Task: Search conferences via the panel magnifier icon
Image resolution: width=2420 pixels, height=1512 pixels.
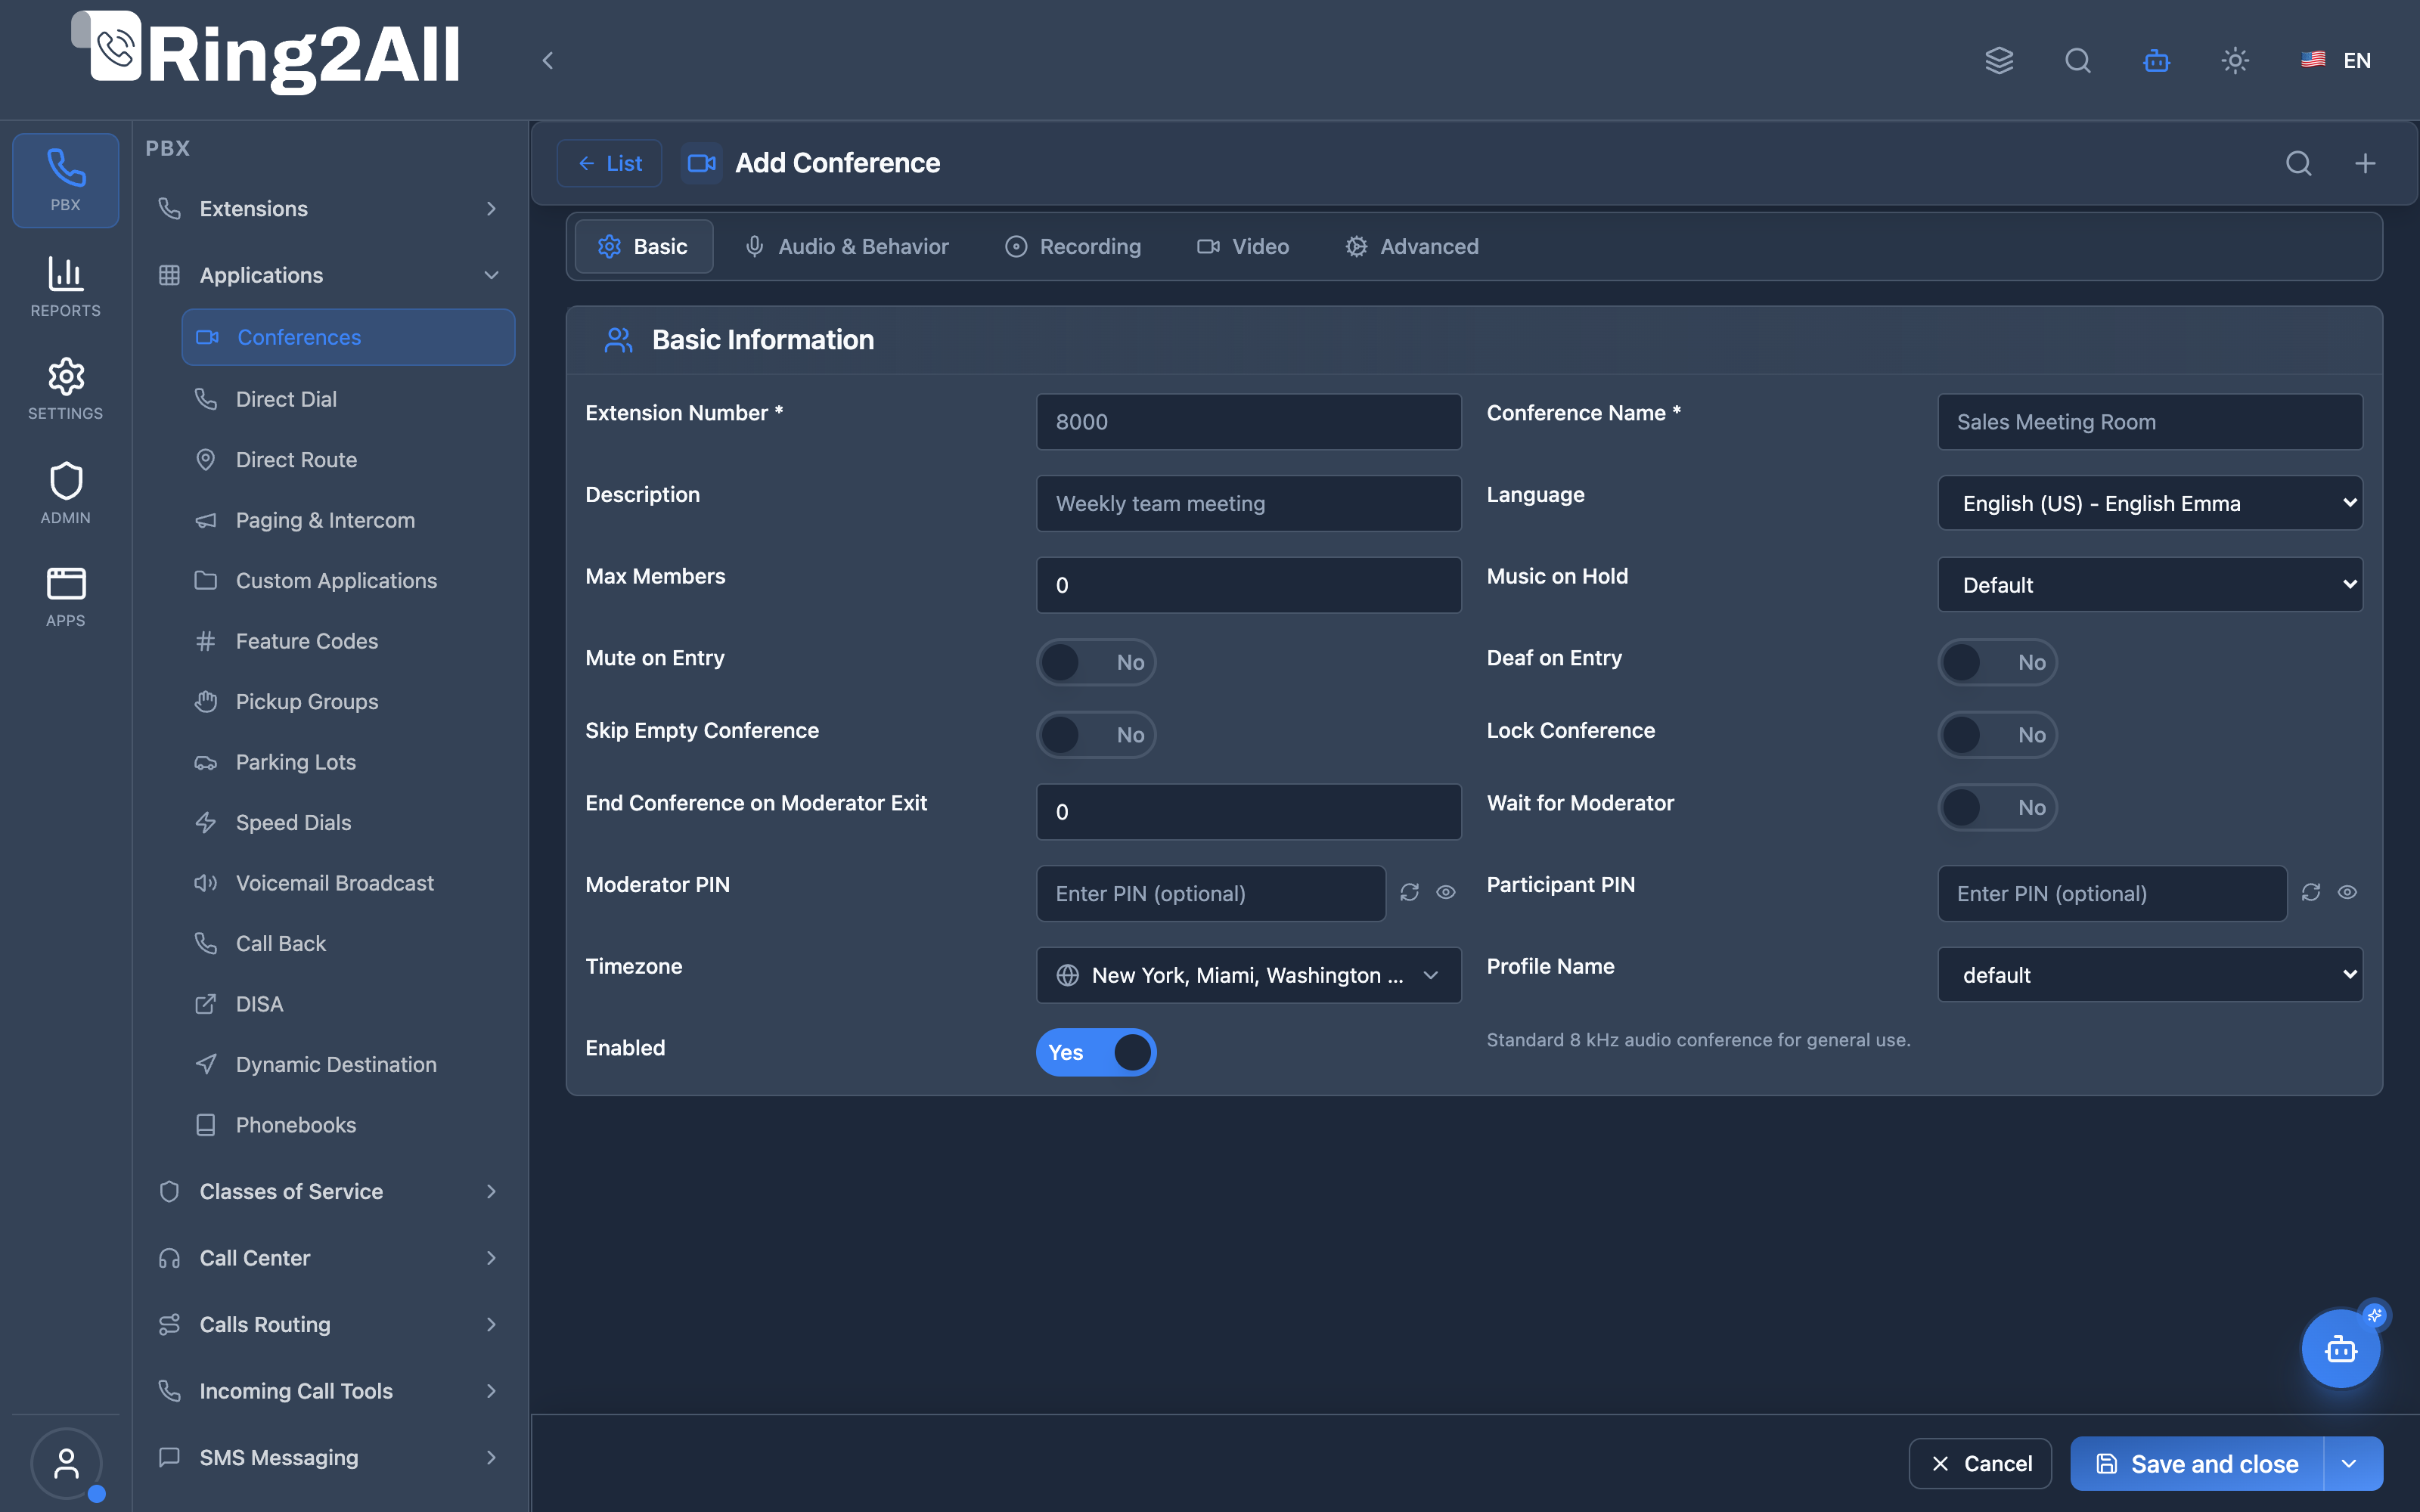Action: pyautogui.click(x=2299, y=163)
